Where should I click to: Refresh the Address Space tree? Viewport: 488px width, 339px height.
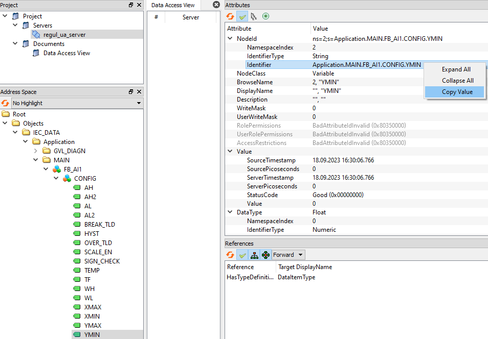tap(5, 103)
